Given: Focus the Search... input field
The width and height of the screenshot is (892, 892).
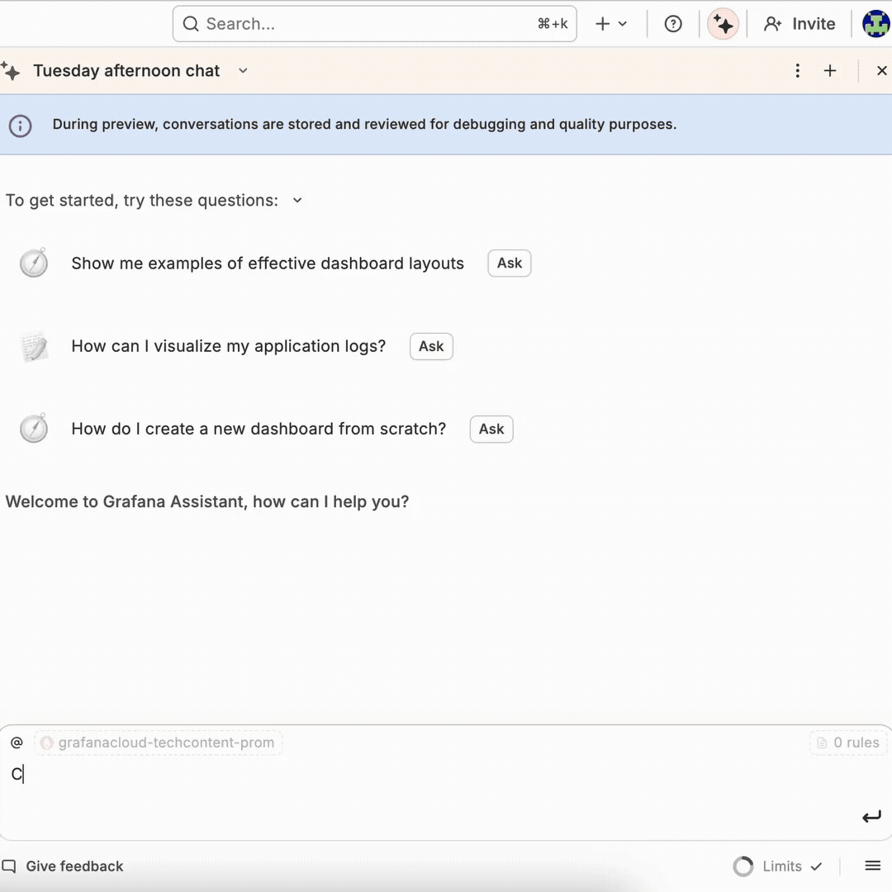Looking at the screenshot, I should coord(374,24).
